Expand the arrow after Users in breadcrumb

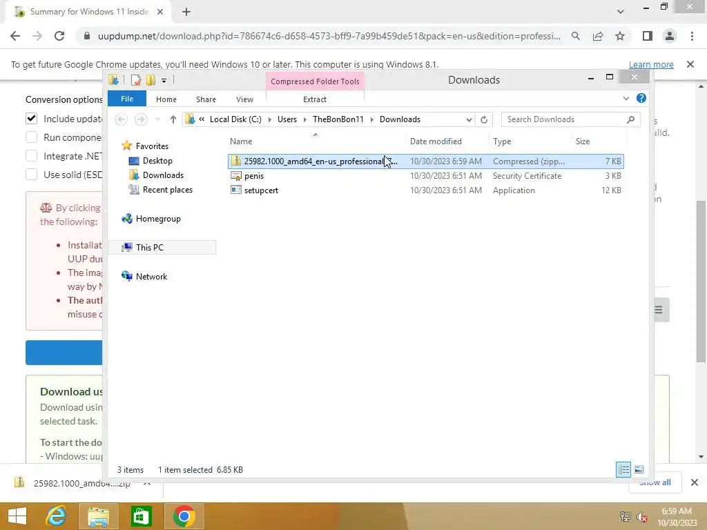point(304,119)
